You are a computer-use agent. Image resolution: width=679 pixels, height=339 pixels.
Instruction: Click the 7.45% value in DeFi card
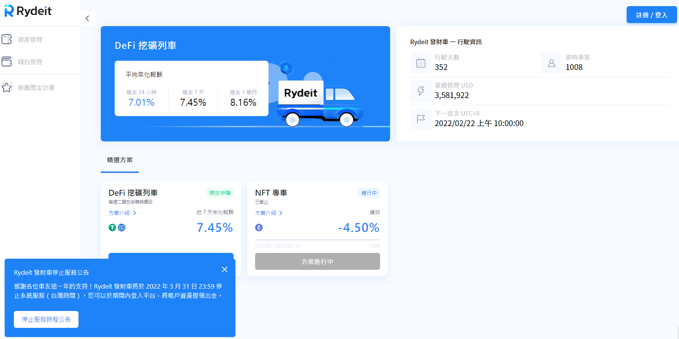215,228
